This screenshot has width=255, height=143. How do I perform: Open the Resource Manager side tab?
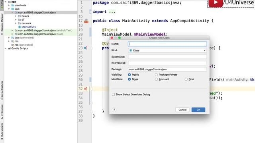point(2,24)
